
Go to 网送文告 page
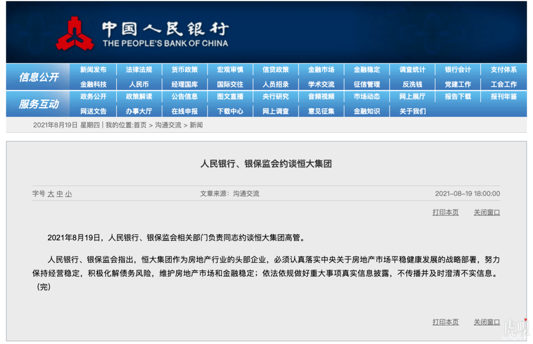[x=93, y=111]
